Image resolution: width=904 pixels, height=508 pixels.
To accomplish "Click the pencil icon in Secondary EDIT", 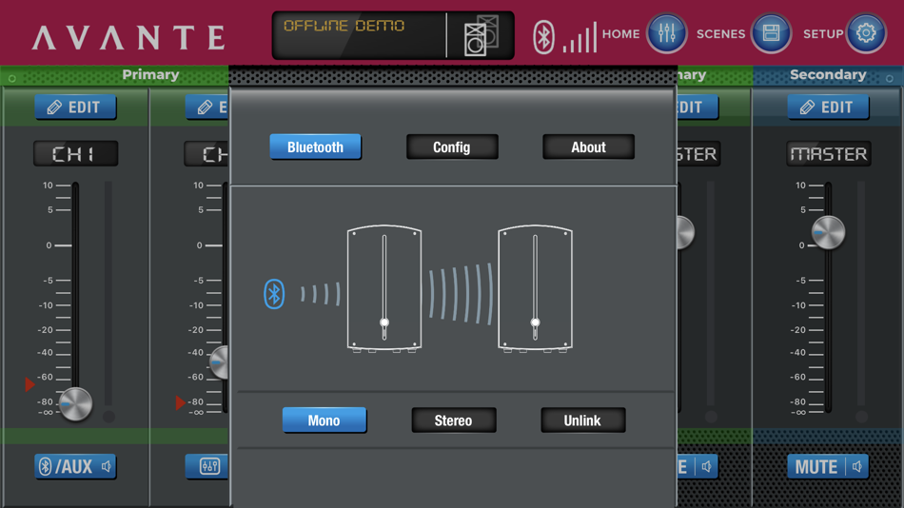I will coord(807,107).
